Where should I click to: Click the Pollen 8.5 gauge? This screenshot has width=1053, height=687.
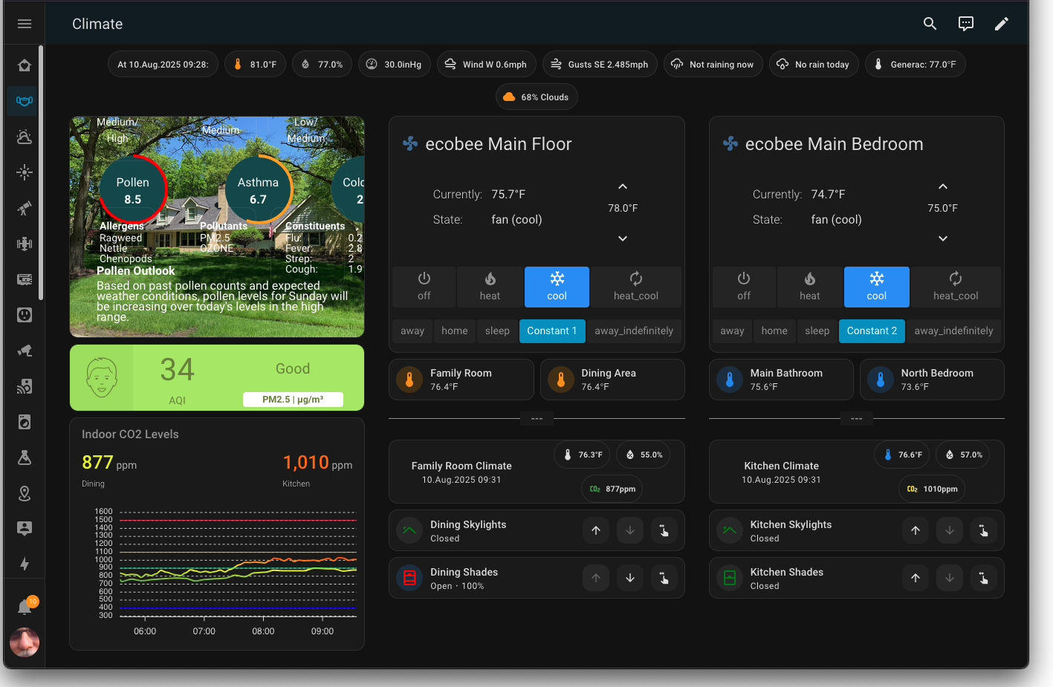(x=132, y=190)
